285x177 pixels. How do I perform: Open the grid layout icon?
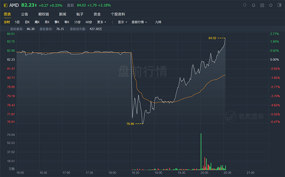pos(262,5)
